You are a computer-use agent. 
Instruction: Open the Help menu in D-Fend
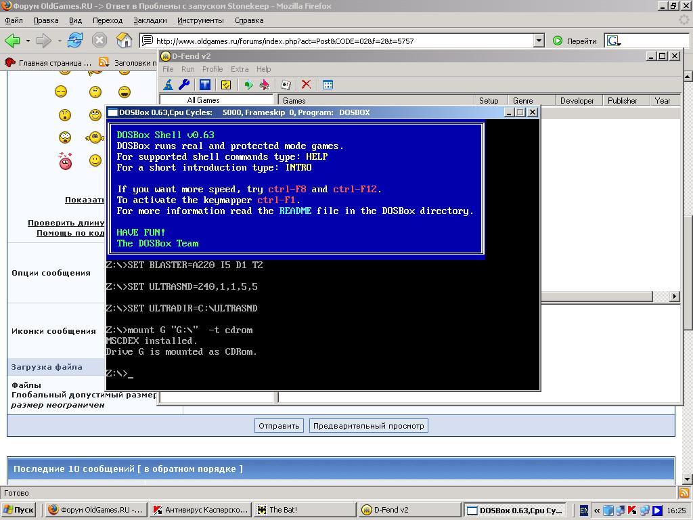(x=263, y=69)
